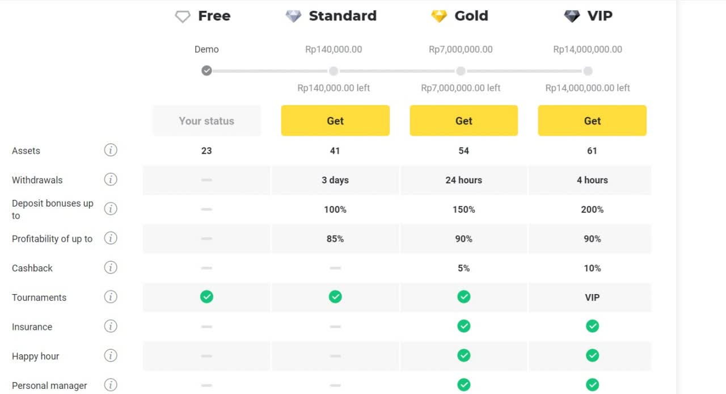Viewport: 726px width, 394px height.
Task: Click the Tournaments info icon
Action: (111, 297)
